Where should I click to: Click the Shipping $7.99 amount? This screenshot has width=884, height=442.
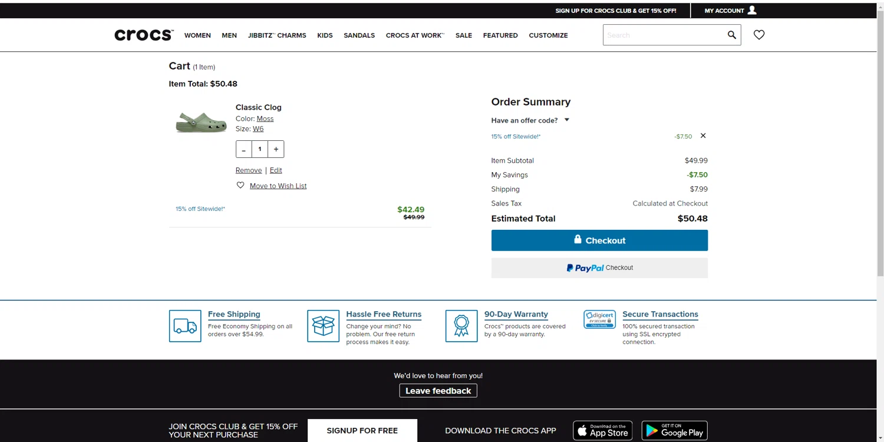[699, 189]
